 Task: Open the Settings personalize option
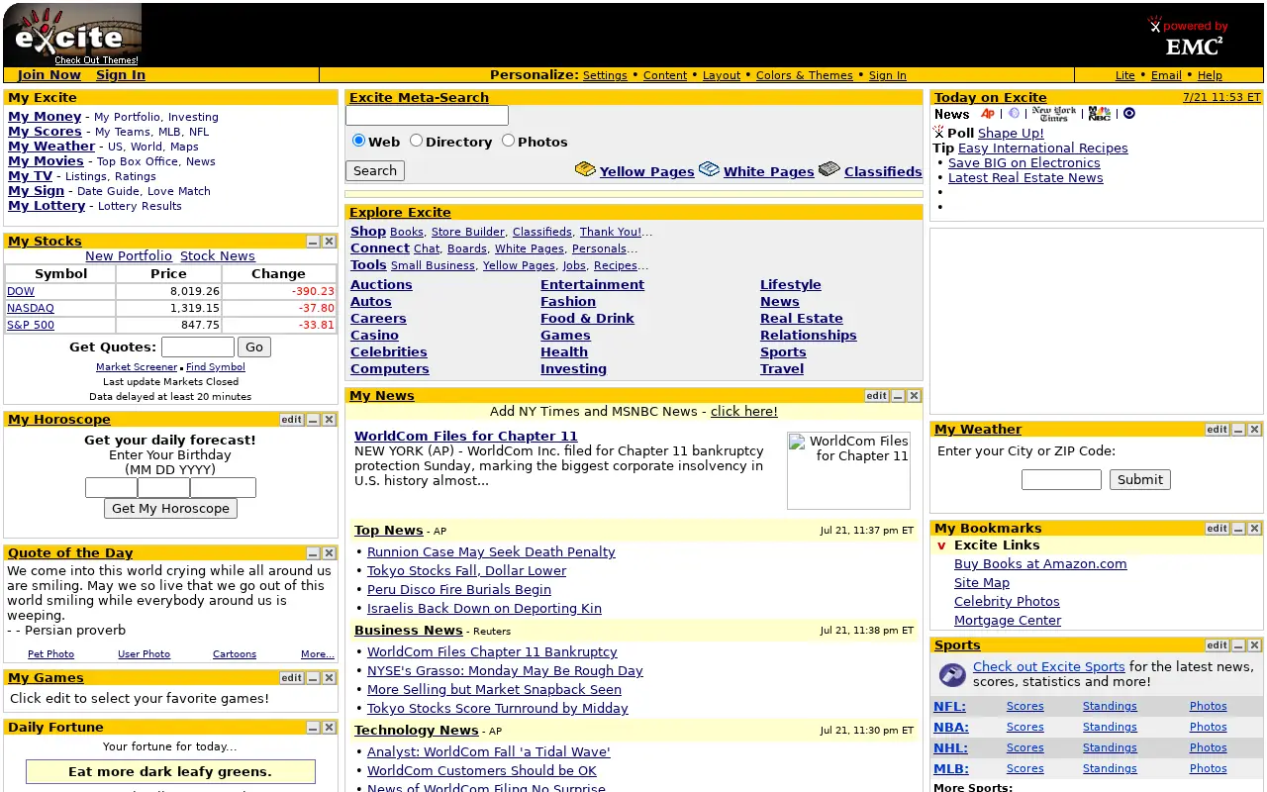[605, 75]
